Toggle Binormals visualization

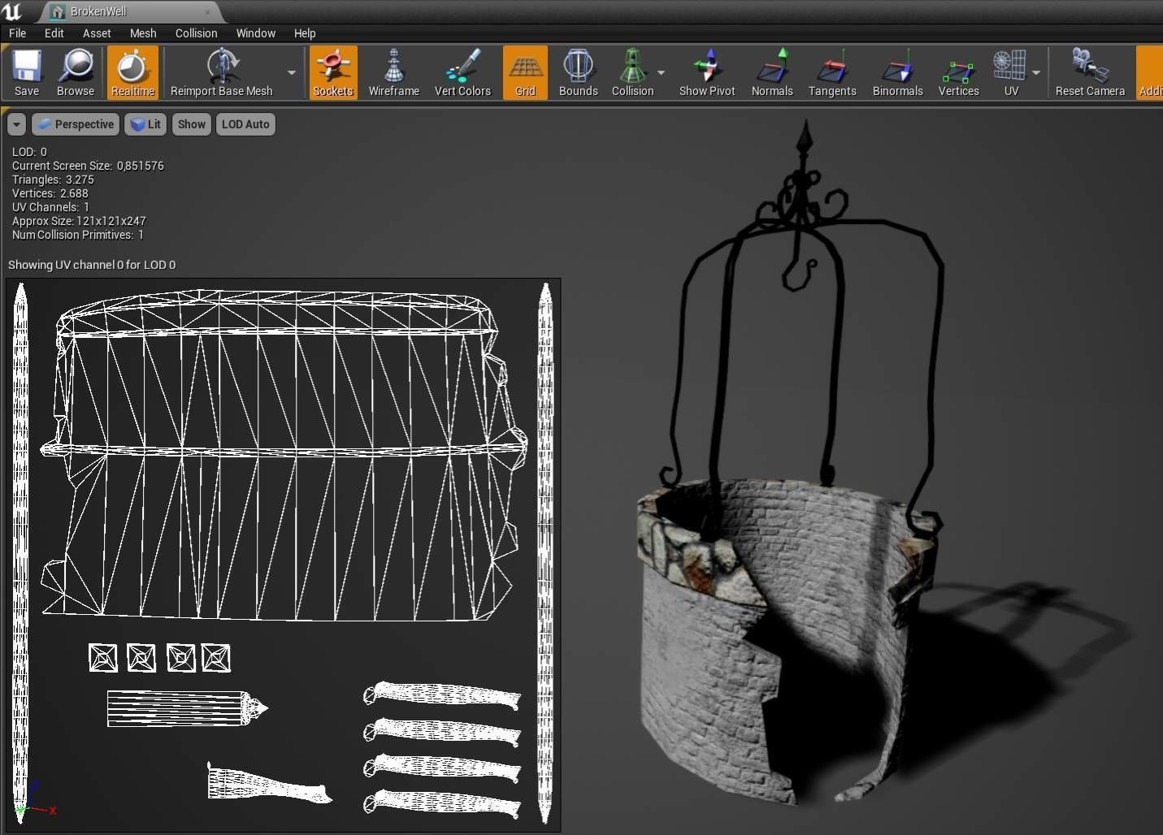pyautogui.click(x=897, y=72)
